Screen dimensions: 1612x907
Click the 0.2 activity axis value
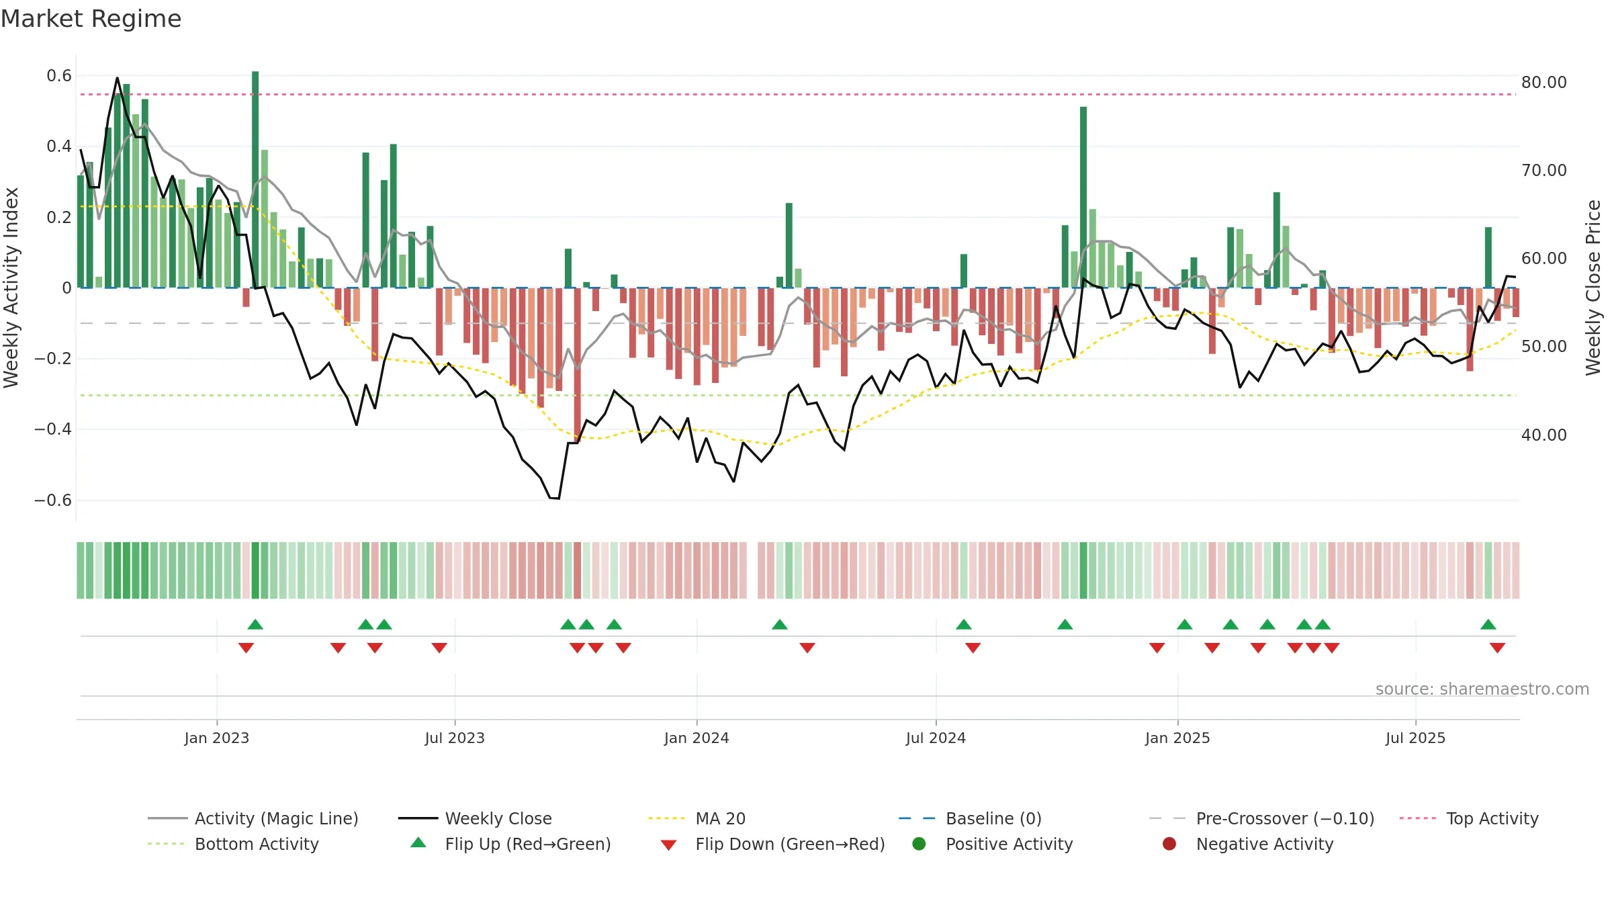(59, 217)
